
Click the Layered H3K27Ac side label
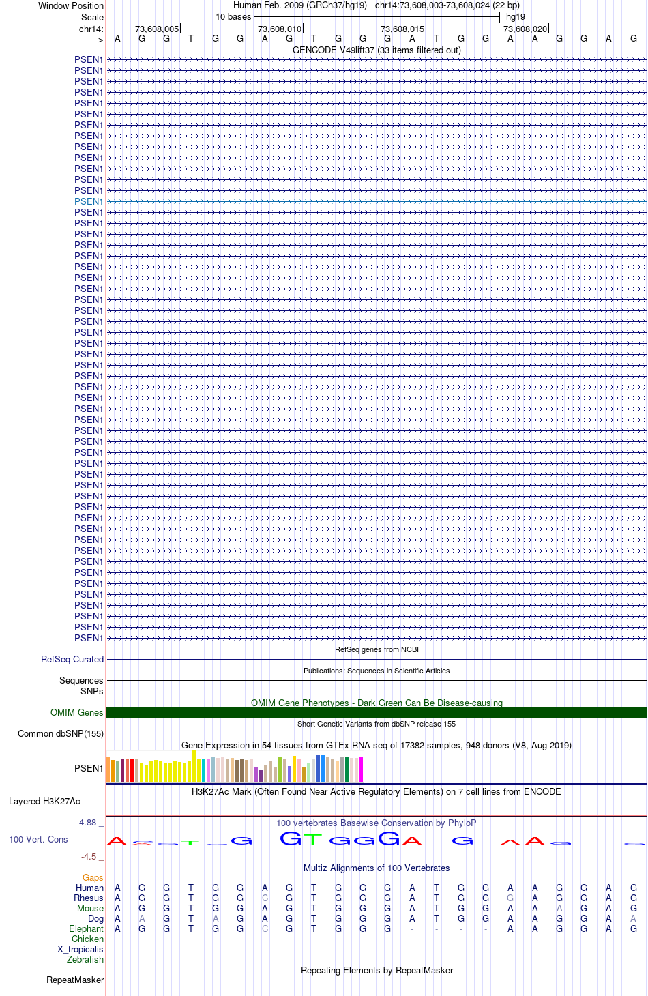tap(44, 801)
